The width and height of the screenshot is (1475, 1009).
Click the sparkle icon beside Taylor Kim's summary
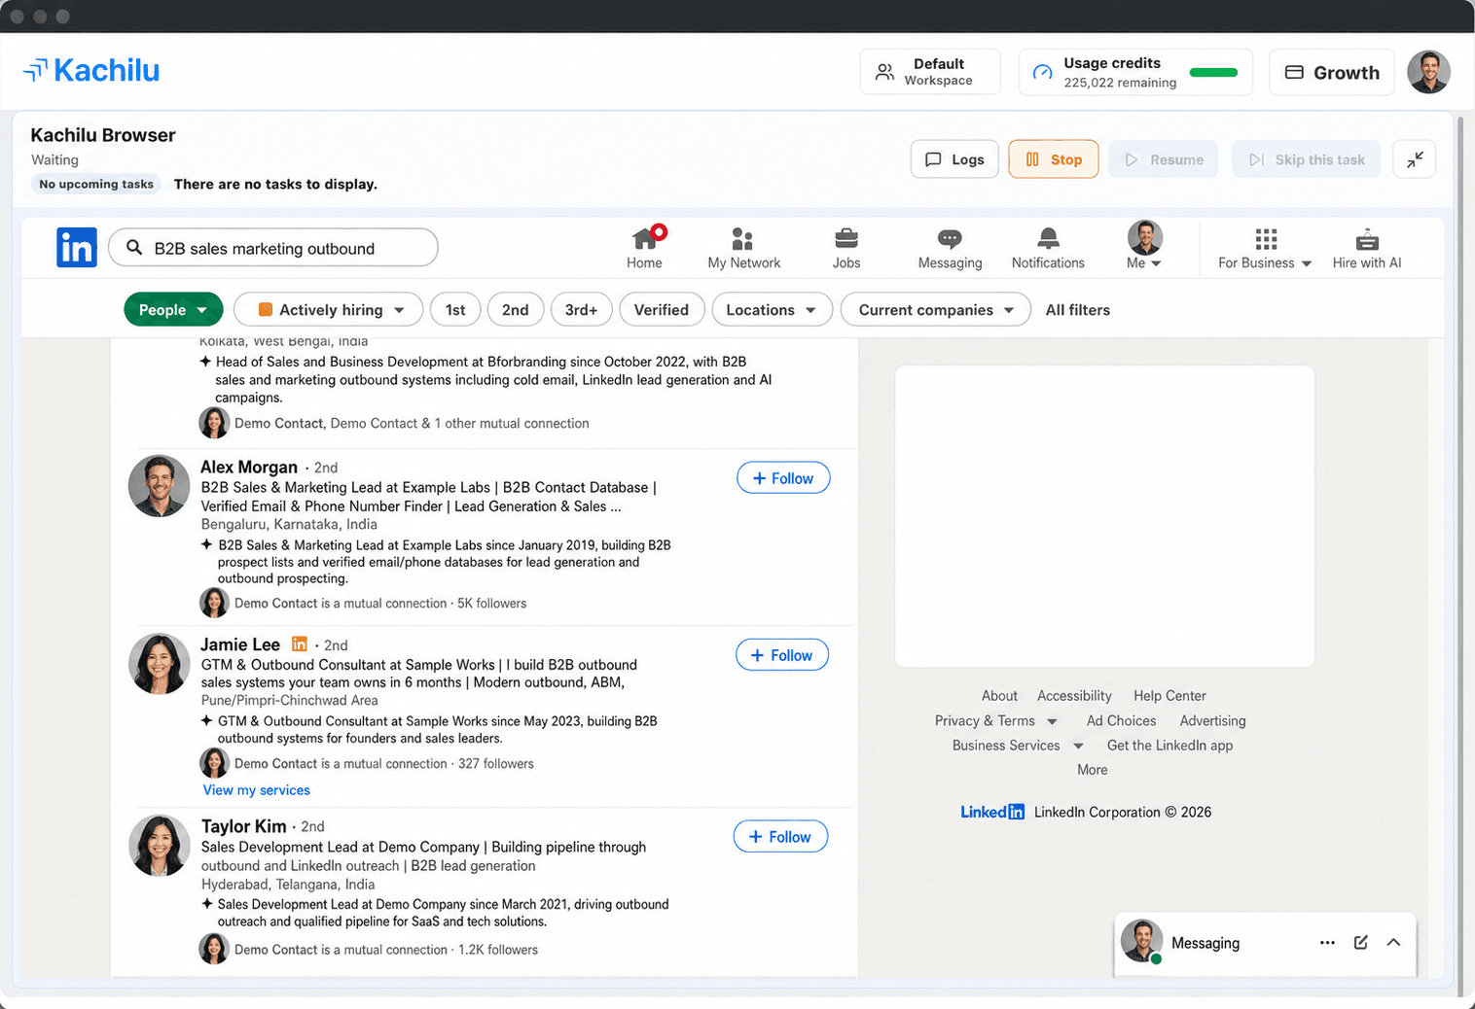[206, 904]
